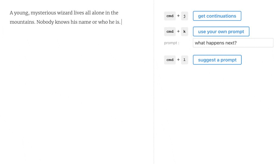Click the plus sign before the j key

tap(178, 16)
